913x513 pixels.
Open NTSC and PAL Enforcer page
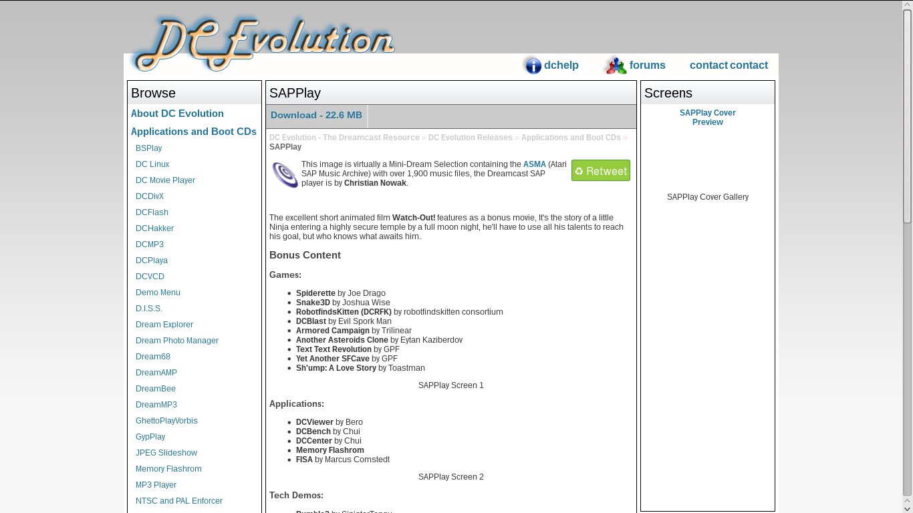[179, 501]
